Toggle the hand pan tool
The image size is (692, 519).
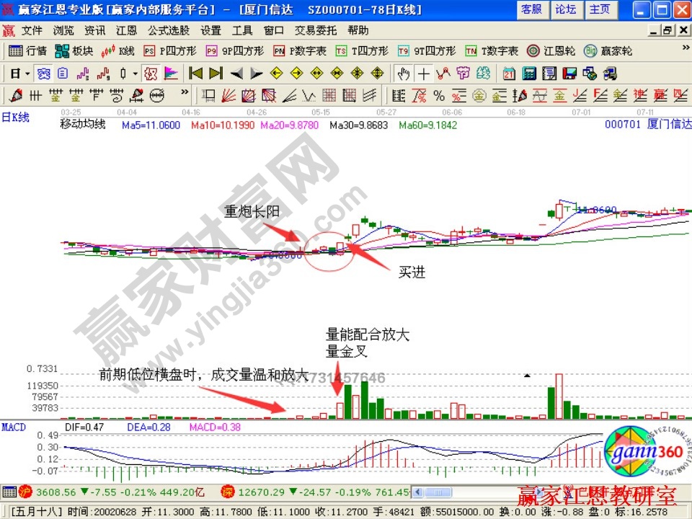point(404,74)
